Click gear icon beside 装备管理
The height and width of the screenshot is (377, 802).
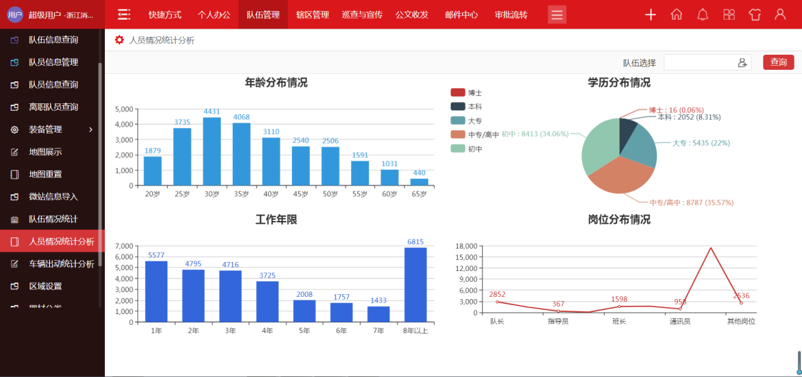coord(15,130)
